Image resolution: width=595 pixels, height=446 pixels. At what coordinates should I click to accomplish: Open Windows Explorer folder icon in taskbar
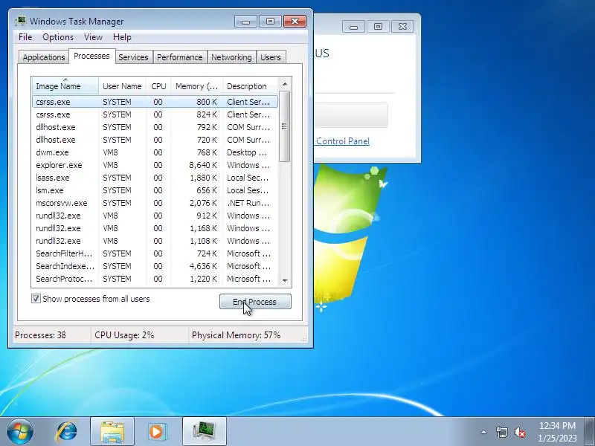[x=112, y=432]
